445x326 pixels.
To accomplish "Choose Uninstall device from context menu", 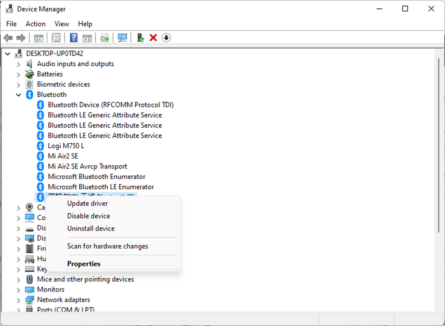I will click(113, 228).
